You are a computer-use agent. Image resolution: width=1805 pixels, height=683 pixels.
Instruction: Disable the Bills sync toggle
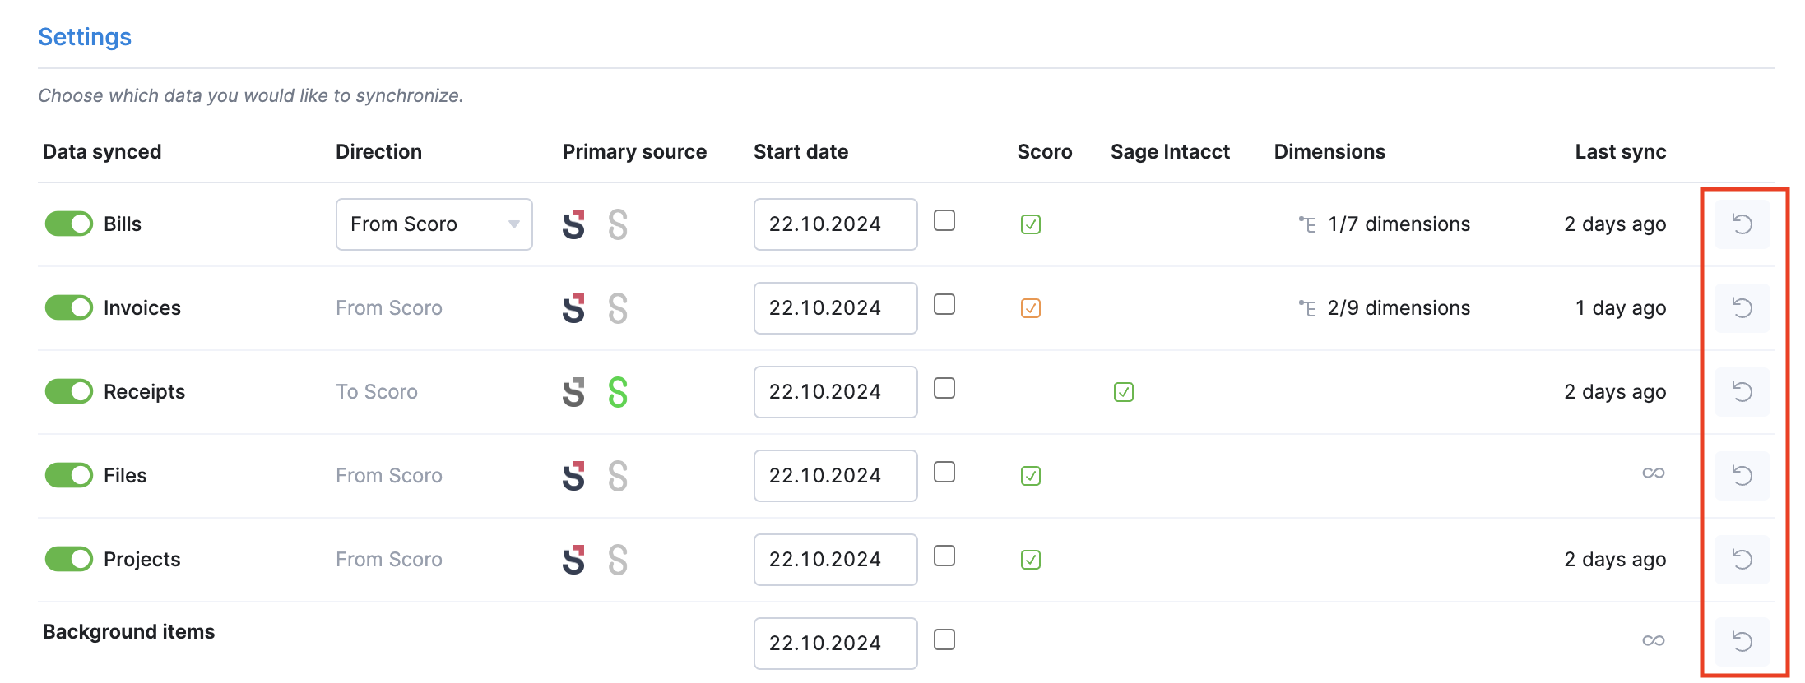(69, 224)
